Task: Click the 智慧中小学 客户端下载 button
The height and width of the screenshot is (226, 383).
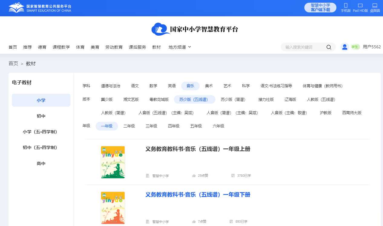Action: point(320,8)
